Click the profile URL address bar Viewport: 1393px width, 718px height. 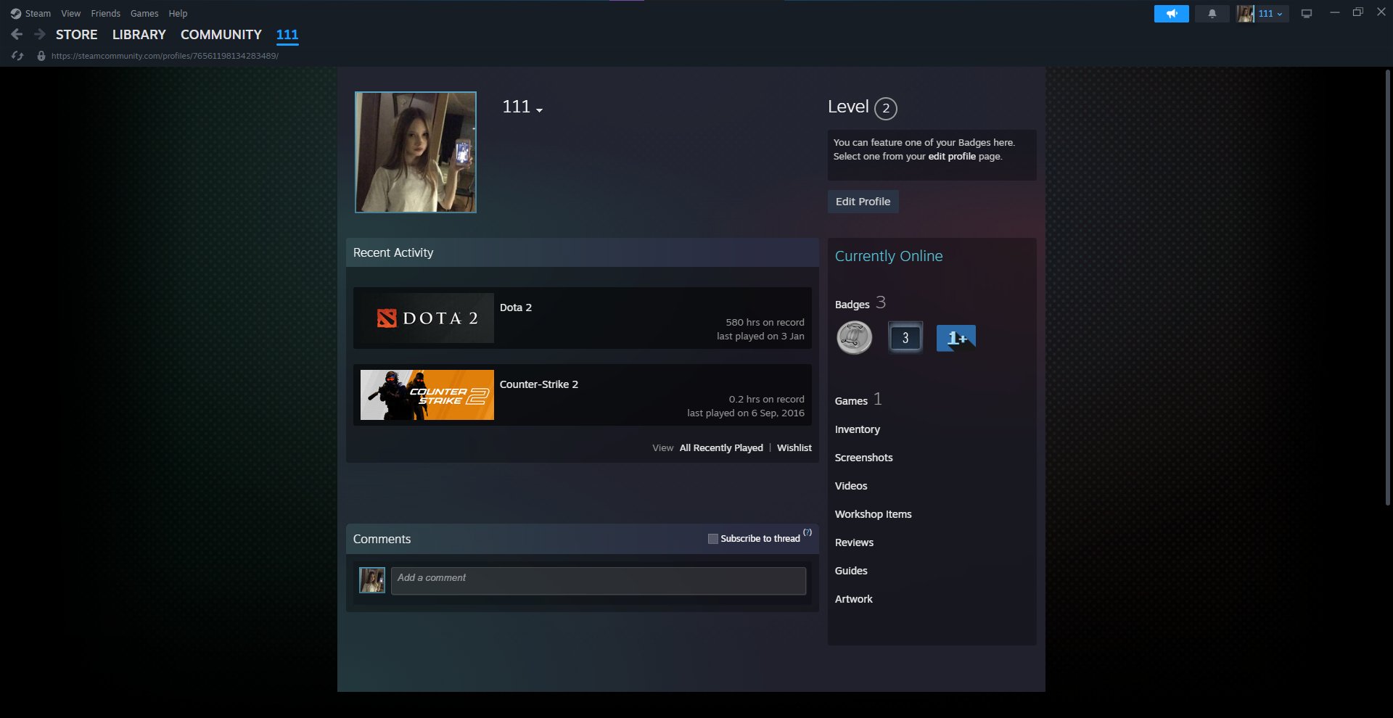(165, 56)
